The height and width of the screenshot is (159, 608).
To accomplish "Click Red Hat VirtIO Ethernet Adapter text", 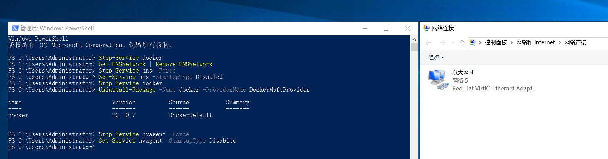I will (x=494, y=88).
